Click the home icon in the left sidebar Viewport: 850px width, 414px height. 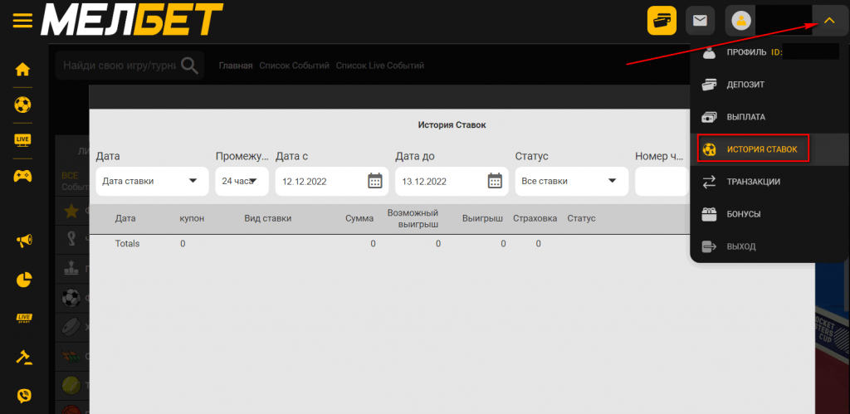22,69
